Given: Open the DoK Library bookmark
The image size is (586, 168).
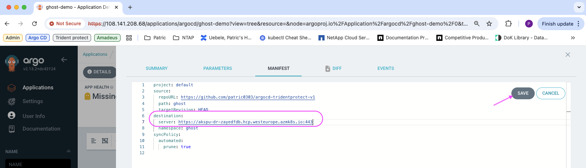Looking at the screenshot, I should point(521,38).
